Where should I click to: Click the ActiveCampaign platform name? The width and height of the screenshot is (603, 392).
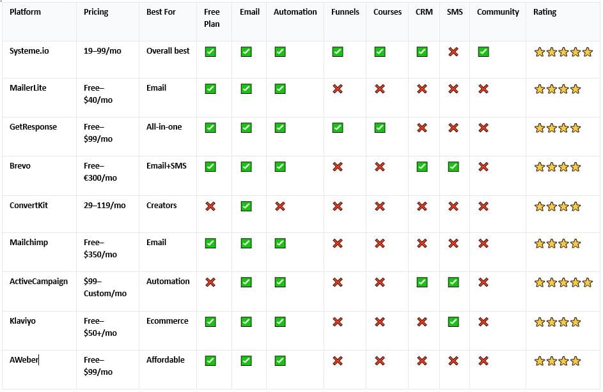(38, 282)
